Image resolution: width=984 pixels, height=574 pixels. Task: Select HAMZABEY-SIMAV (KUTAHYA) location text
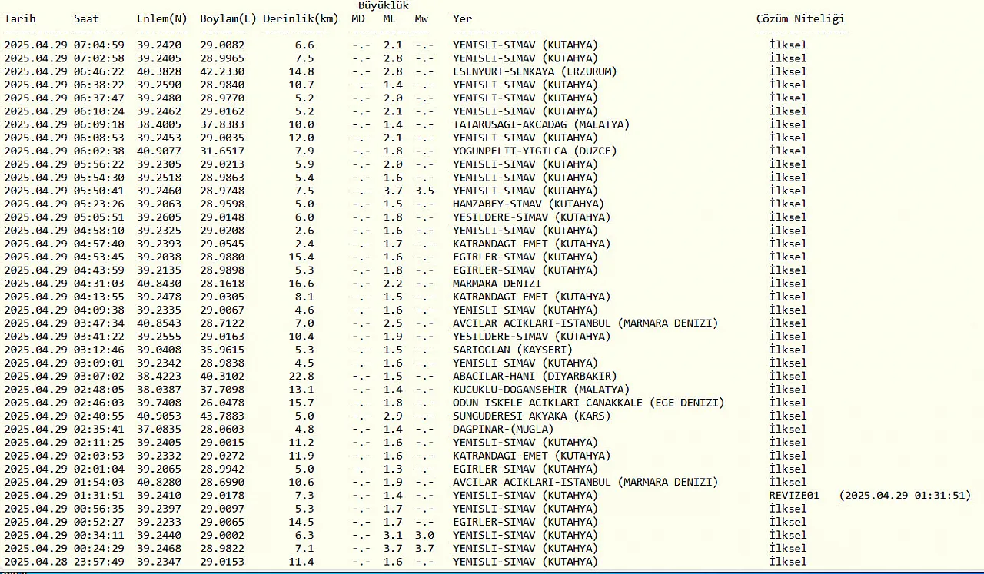[528, 204]
